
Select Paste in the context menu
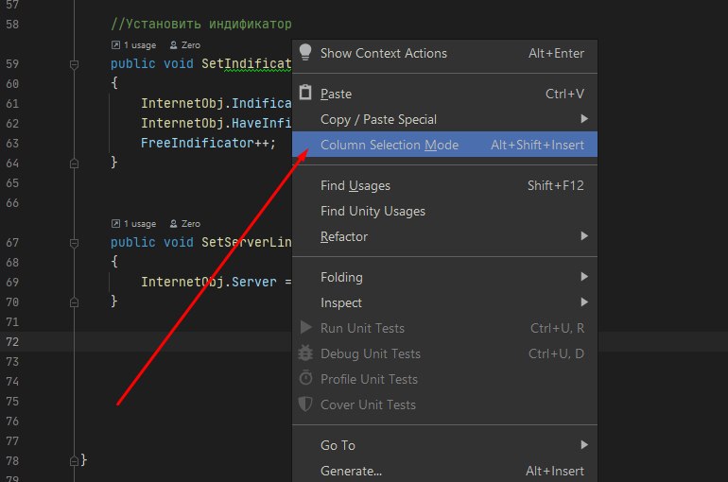[444, 94]
